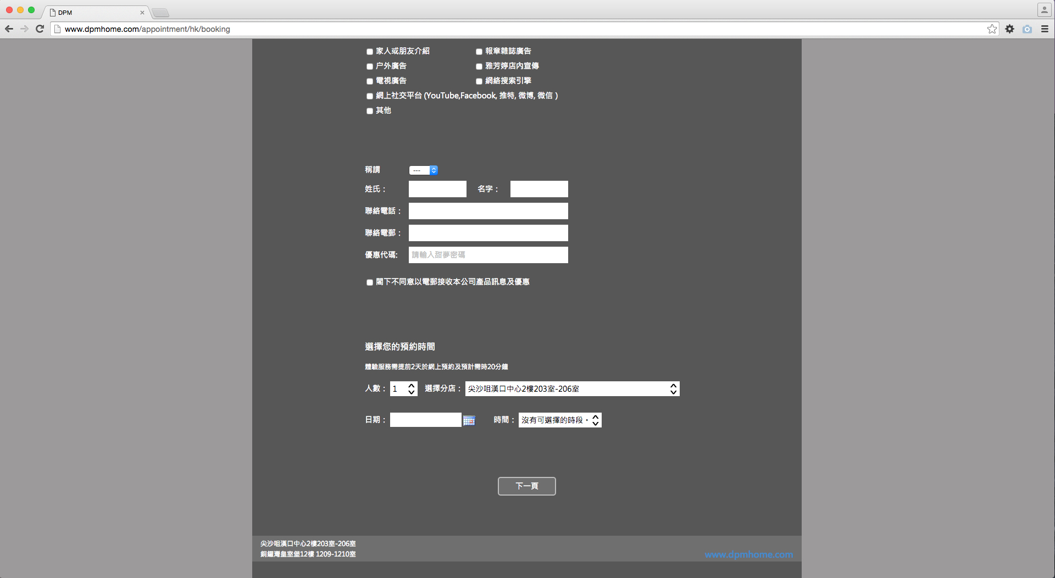The width and height of the screenshot is (1055, 578).
Task: Open the date picker calendar icon
Action: [x=469, y=420]
